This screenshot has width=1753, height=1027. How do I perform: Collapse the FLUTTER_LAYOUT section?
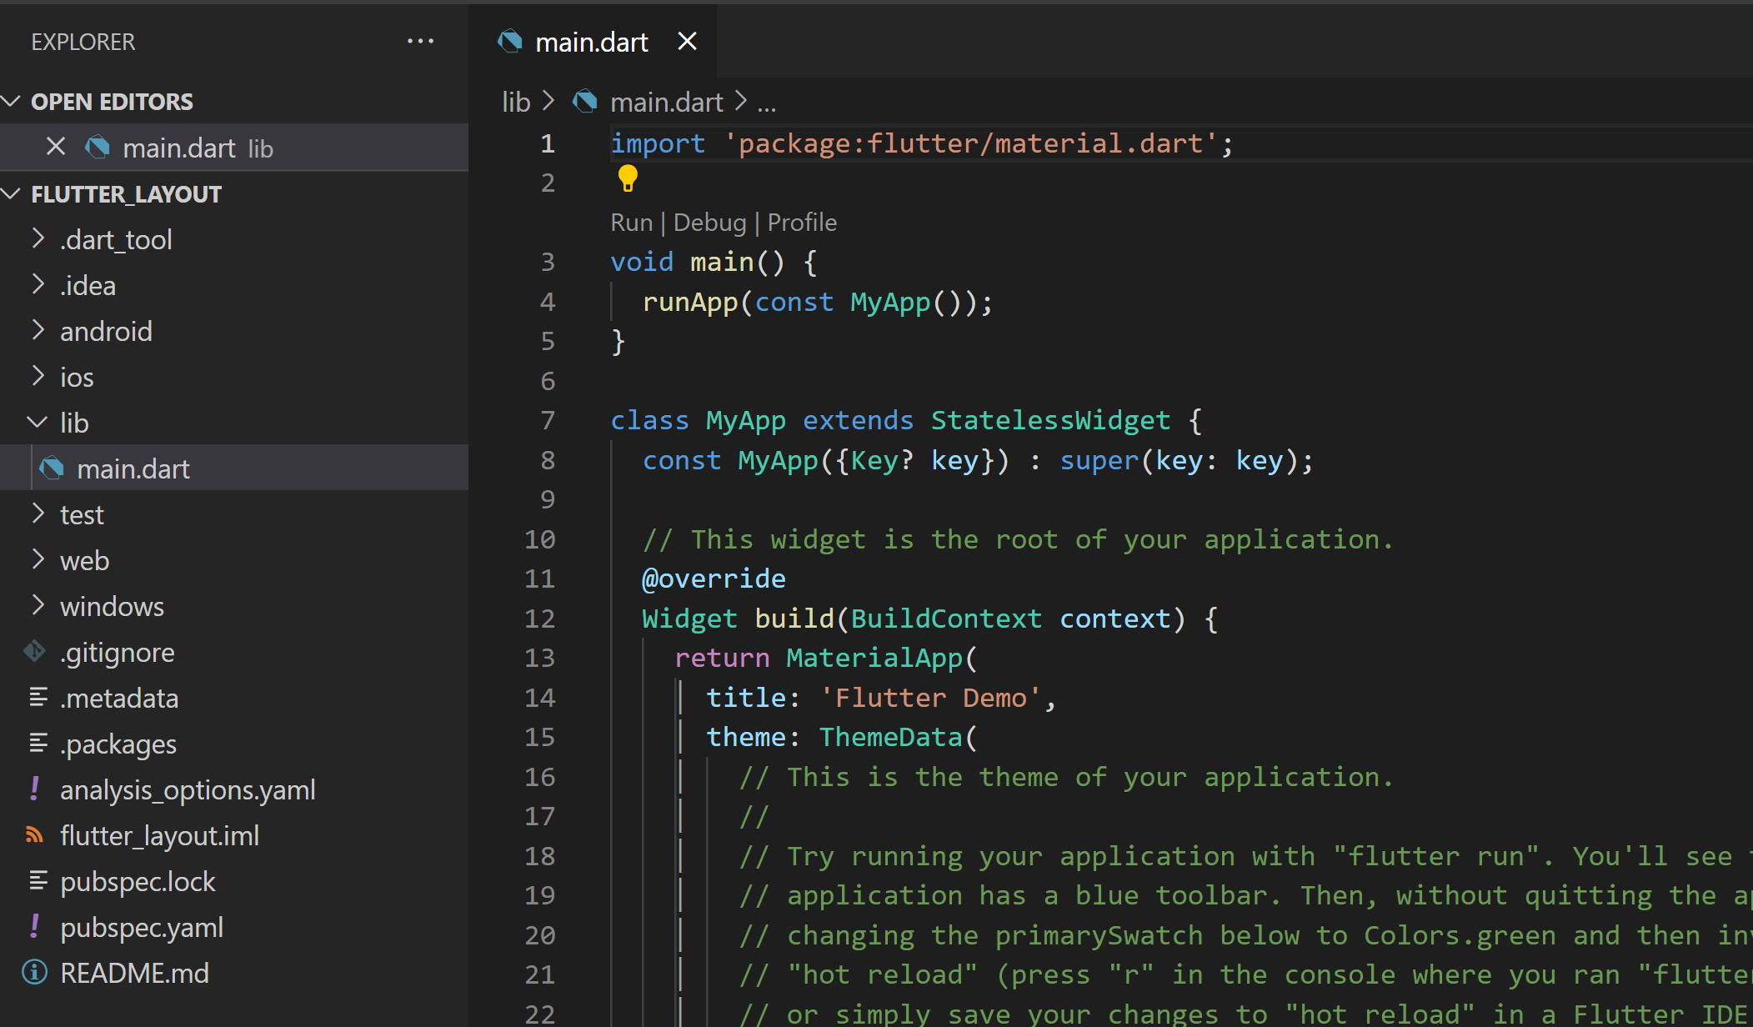(x=126, y=194)
